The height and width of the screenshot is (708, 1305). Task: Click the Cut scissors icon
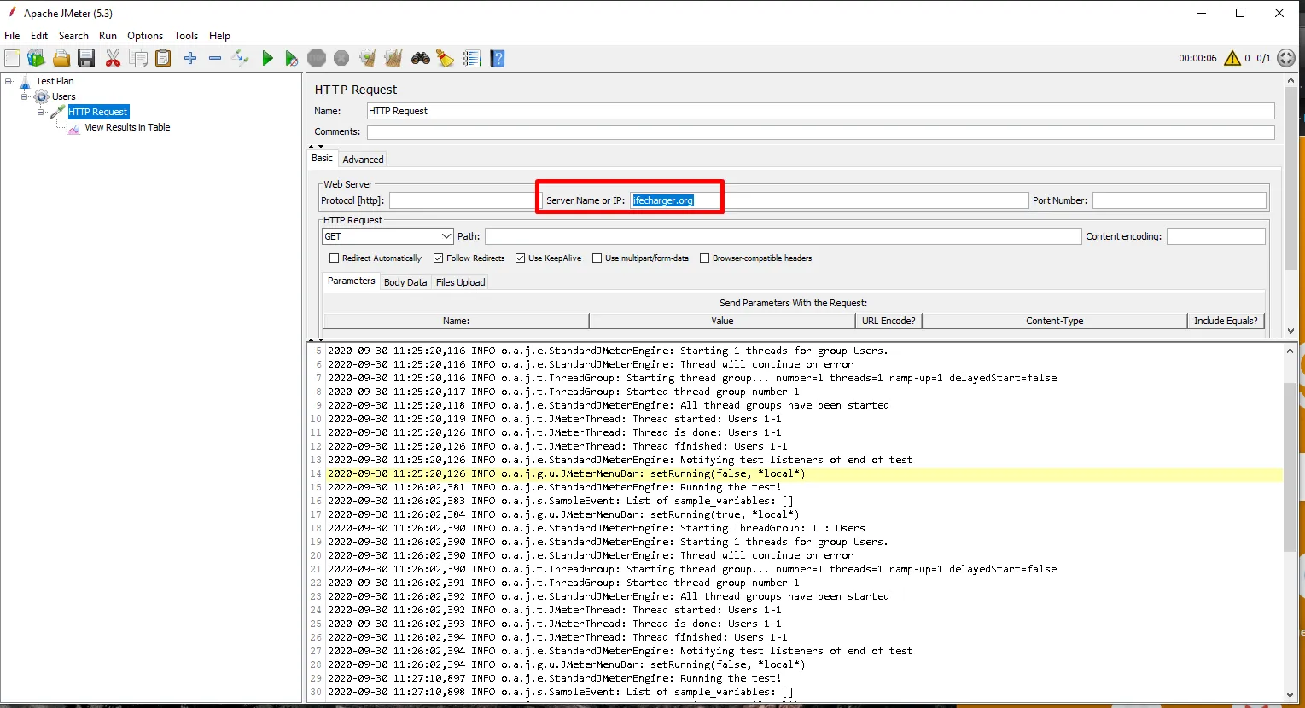[x=113, y=58]
